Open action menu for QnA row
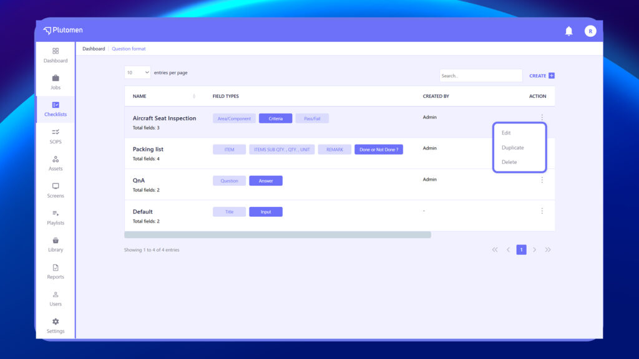The image size is (639, 359). (x=542, y=180)
